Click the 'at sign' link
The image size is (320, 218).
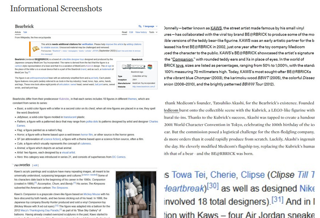[x=108, y=66]
